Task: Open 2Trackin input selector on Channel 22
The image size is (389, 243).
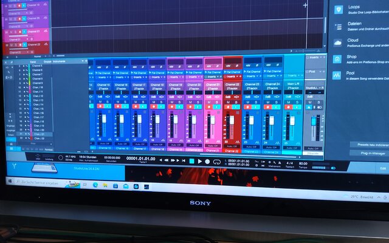Action: 232,88
